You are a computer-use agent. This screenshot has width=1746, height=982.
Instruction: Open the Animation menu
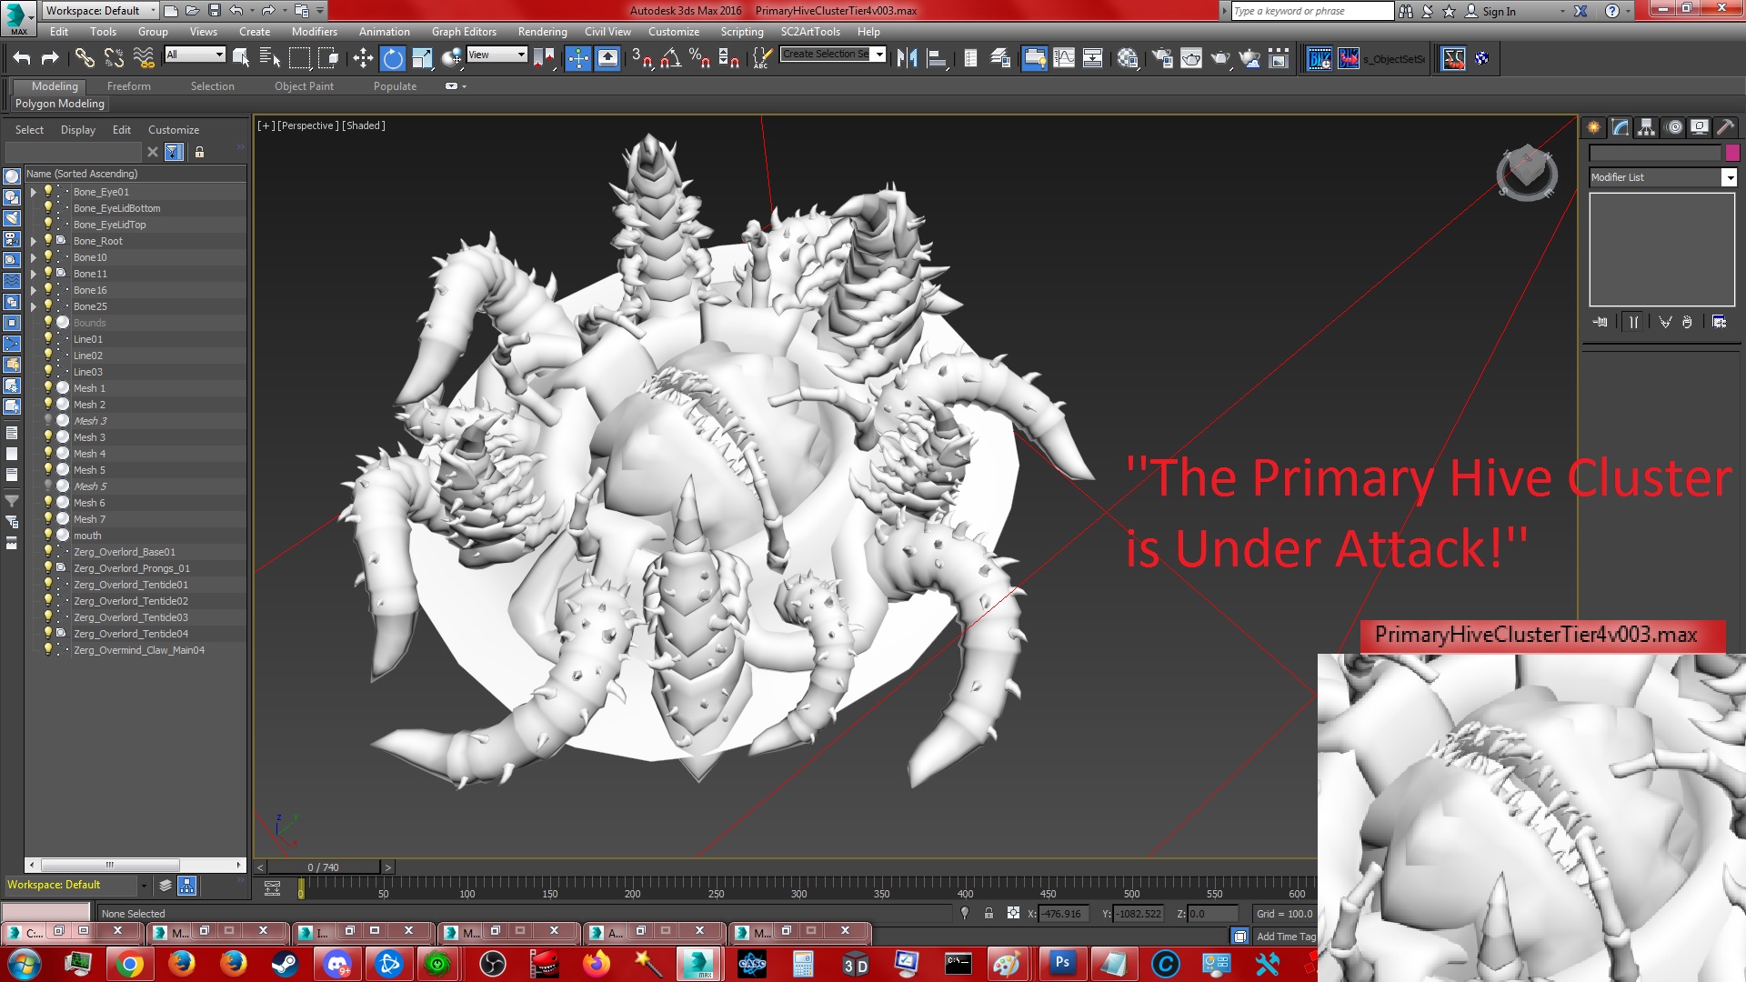(x=384, y=32)
